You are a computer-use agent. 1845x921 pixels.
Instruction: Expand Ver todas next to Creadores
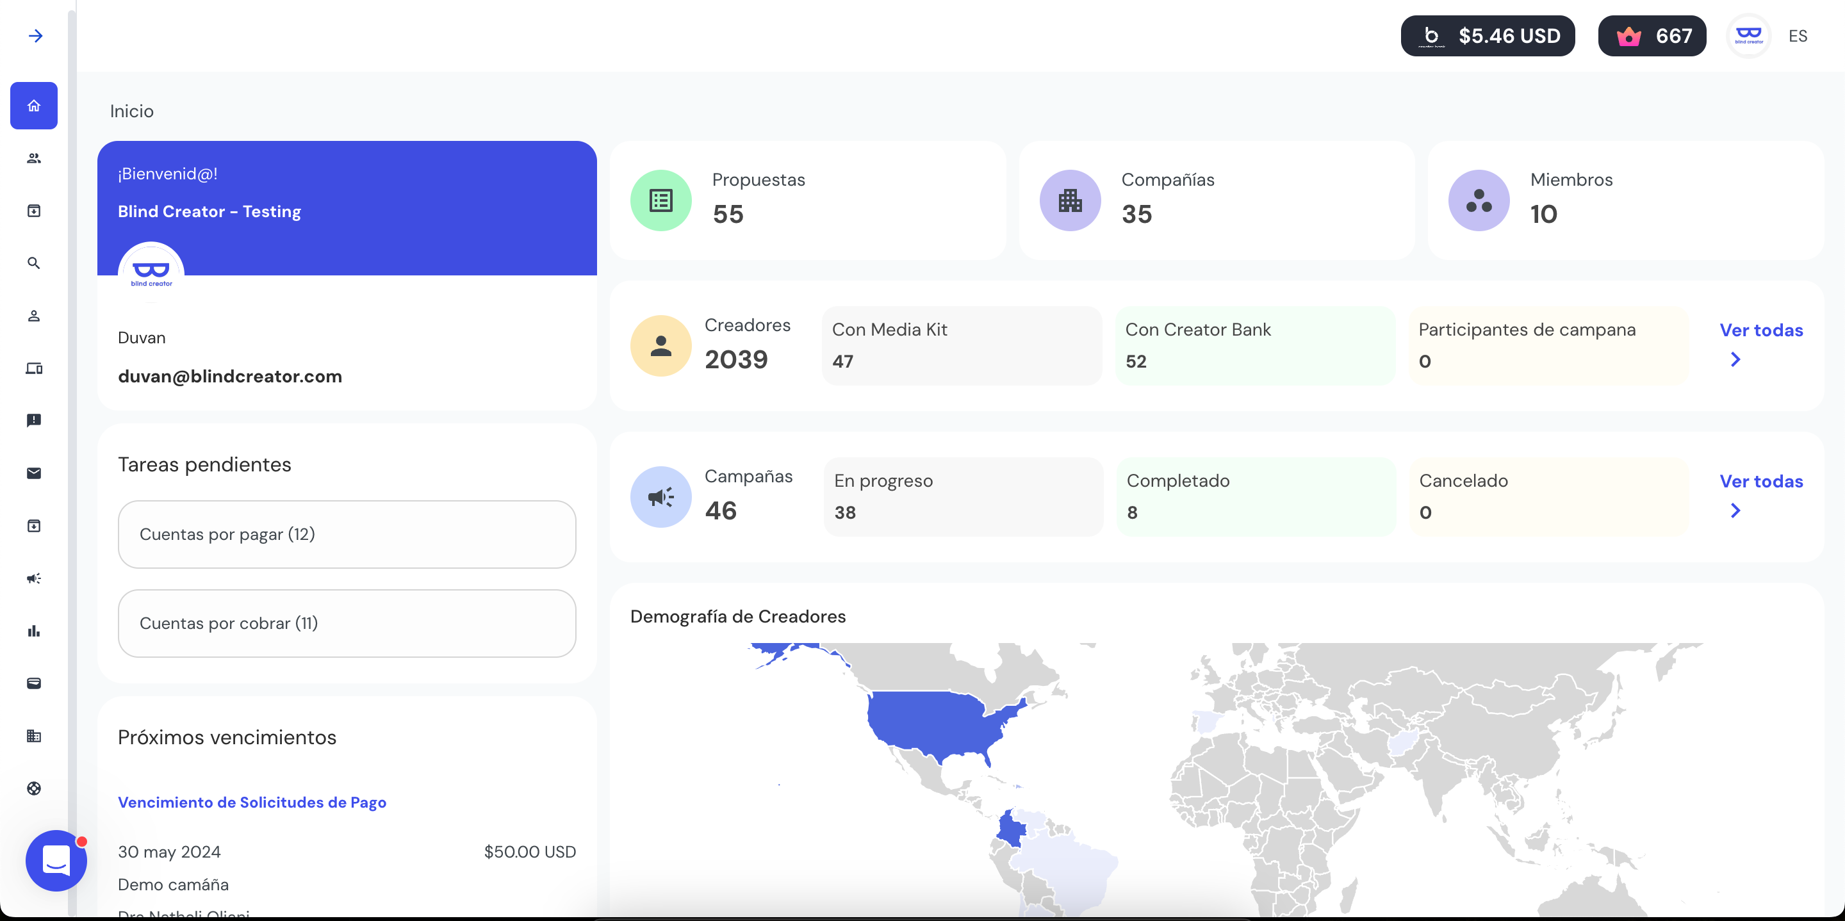point(1761,330)
